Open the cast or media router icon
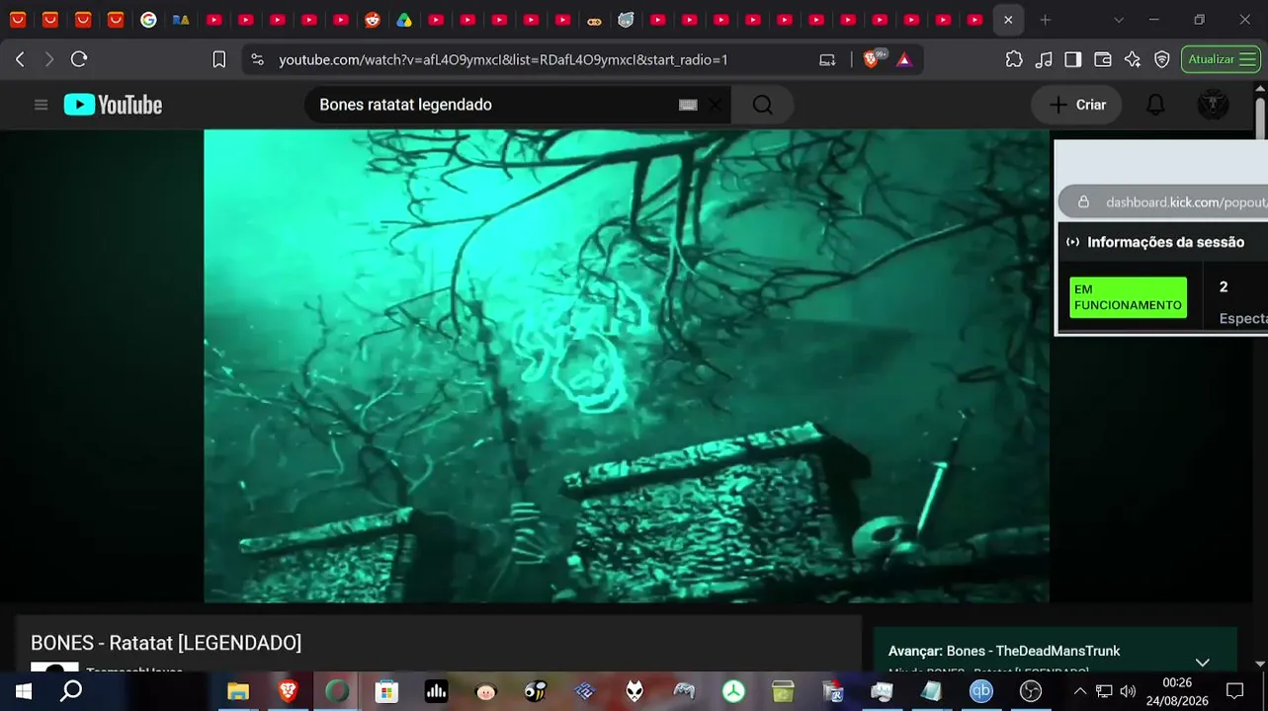 [827, 59]
